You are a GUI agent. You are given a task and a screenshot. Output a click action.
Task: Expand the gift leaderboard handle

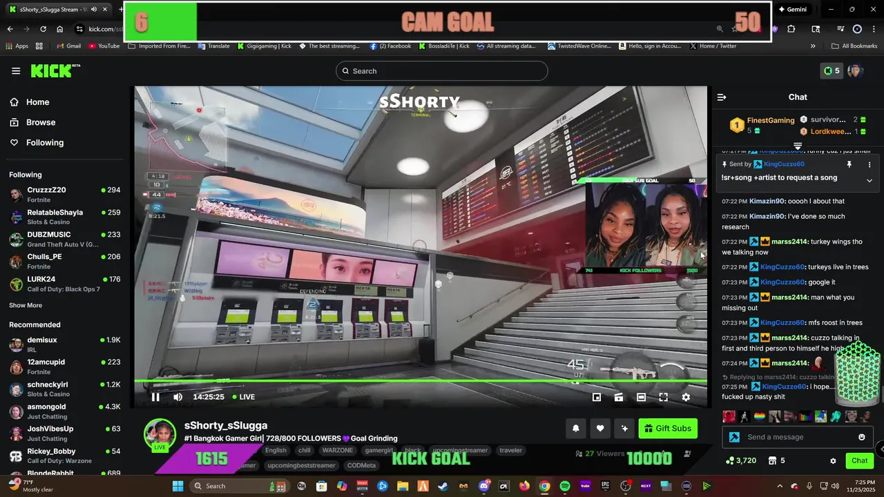pos(798,146)
